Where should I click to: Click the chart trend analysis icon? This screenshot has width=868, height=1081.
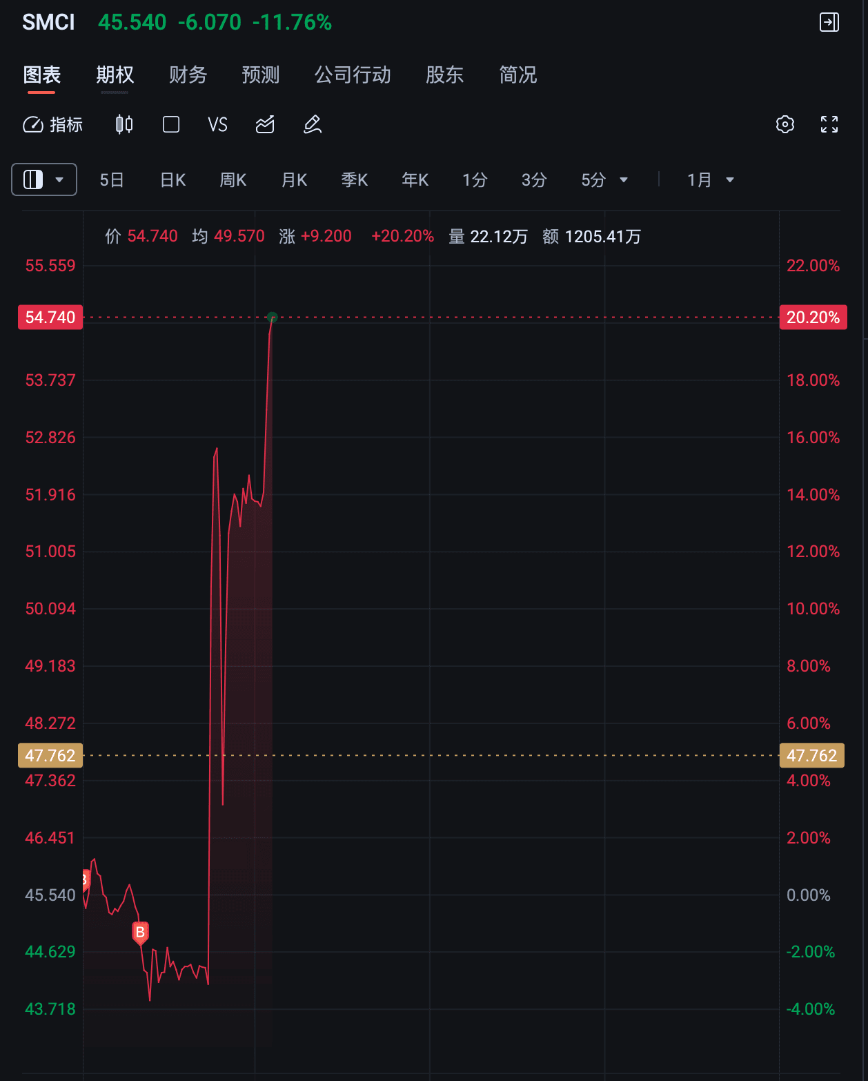[x=265, y=124]
